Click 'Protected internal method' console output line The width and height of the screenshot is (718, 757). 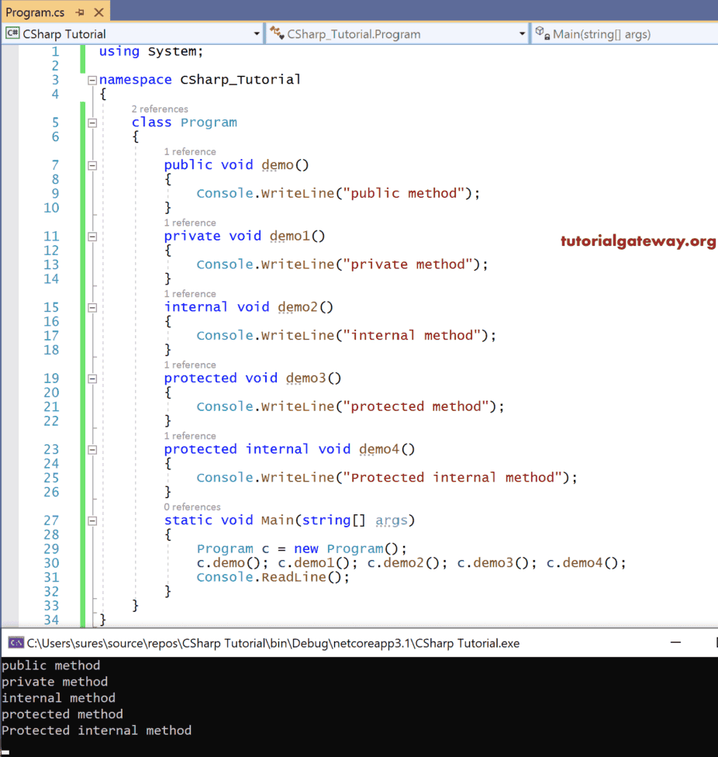point(96,731)
